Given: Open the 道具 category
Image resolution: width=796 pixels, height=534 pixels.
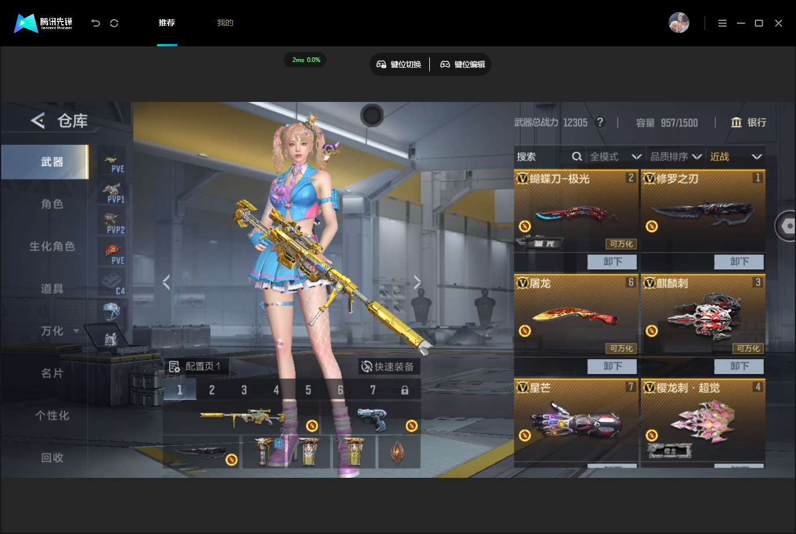Looking at the screenshot, I should click(52, 288).
